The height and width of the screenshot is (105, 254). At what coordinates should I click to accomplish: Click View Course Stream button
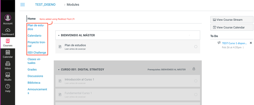232,20
